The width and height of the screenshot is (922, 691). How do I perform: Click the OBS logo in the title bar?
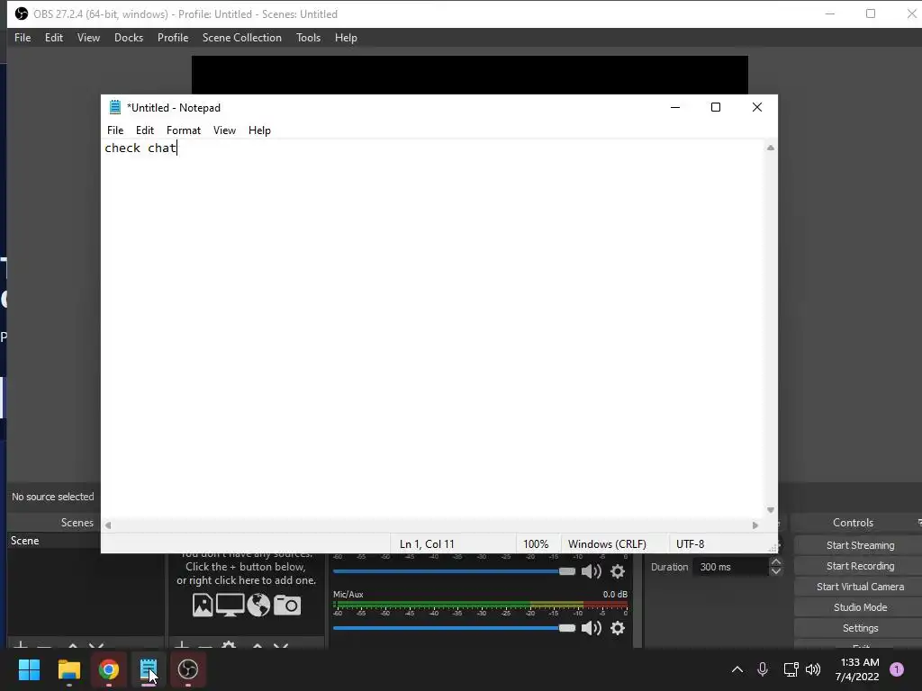pos(22,13)
